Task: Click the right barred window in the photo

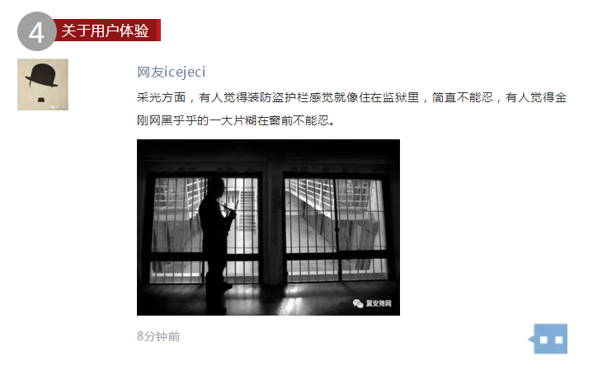Action: [x=336, y=229]
